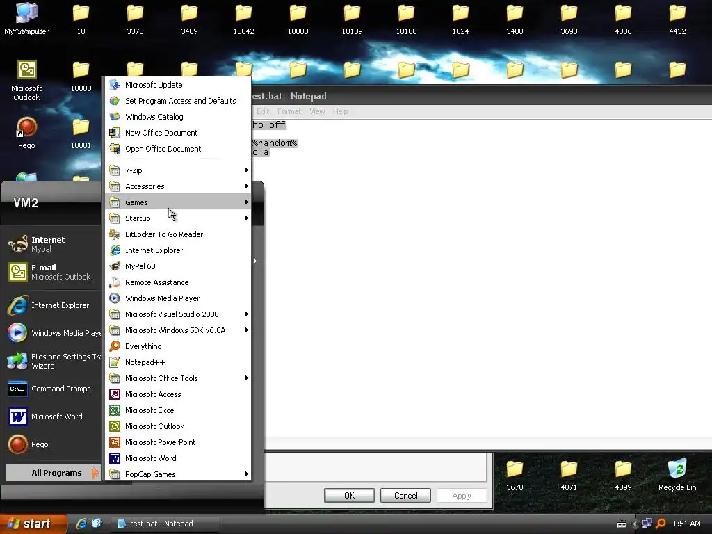The height and width of the screenshot is (534, 712).
Task: Expand PopCap Games submenu
Action: click(x=178, y=474)
